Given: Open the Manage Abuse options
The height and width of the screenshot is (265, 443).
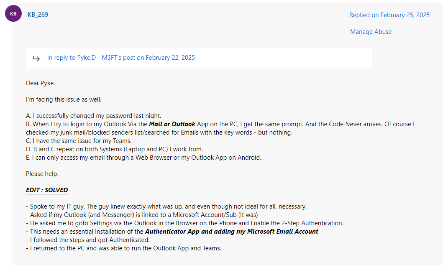Looking at the screenshot, I should 371,31.
